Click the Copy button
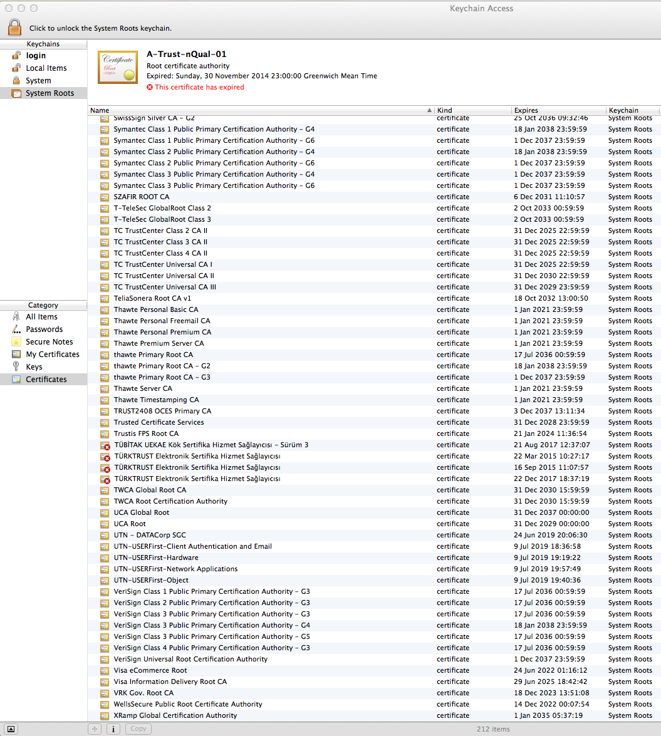The width and height of the screenshot is (661, 736). (138, 729)
